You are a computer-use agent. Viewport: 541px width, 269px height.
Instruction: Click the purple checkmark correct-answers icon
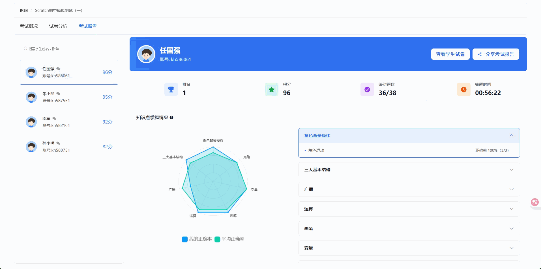click(x=367, y=89)
